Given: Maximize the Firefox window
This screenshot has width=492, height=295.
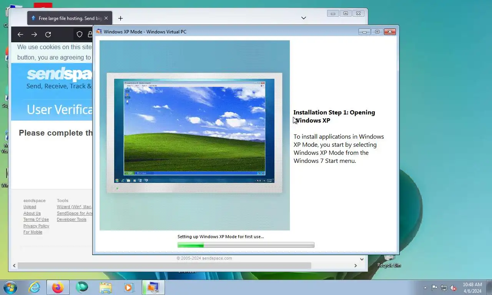Looking at the screenshot, I should (346, 13).
